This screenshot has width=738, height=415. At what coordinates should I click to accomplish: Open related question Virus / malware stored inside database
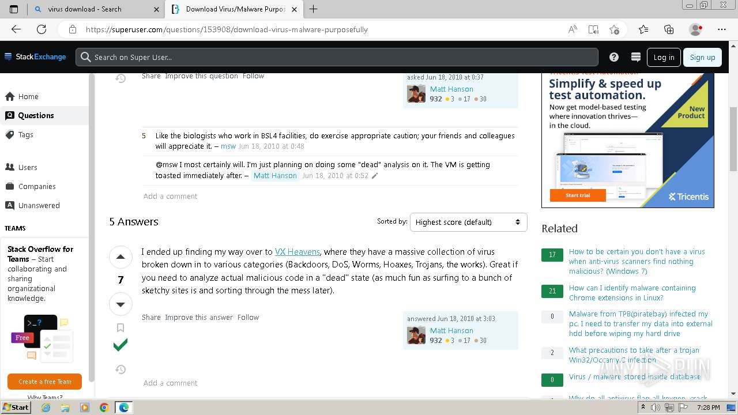[x=635, y=376]
